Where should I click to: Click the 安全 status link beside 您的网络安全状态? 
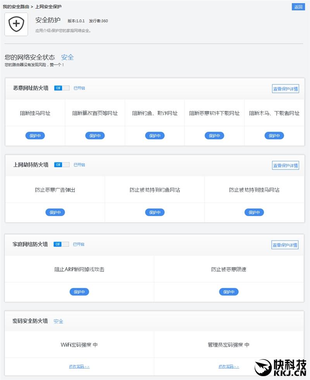[68, 57]
